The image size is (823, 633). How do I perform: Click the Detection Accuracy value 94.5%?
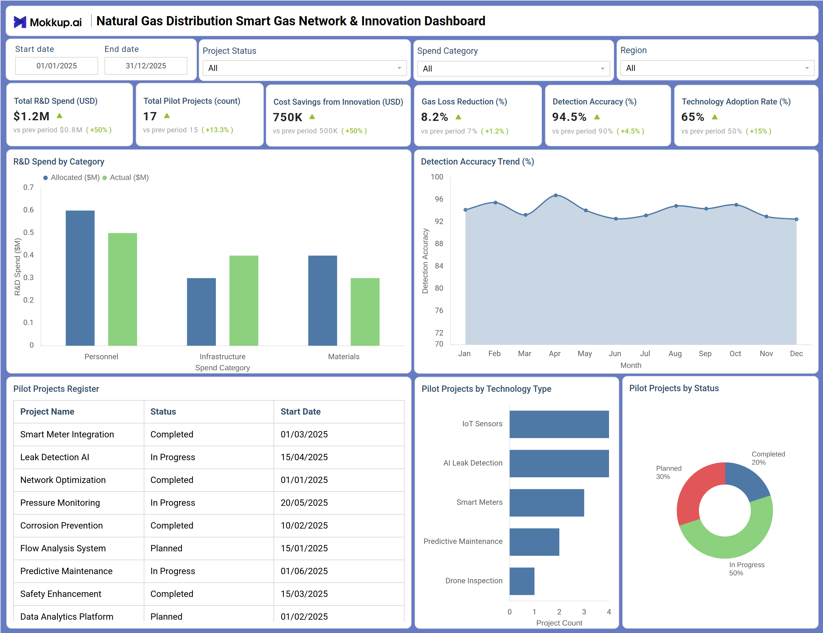pos(569,117)
